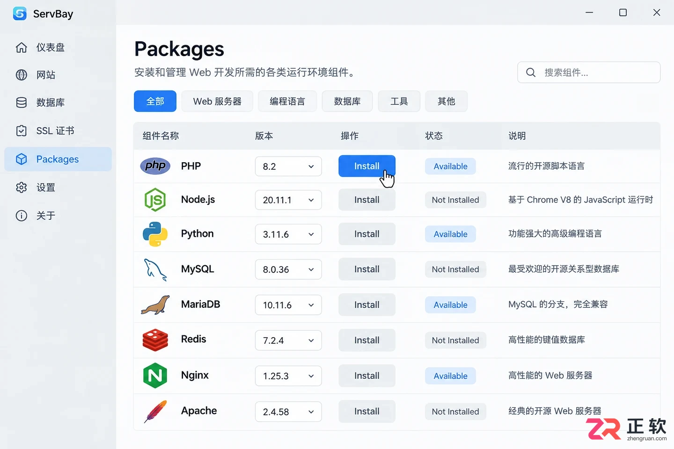Image resolution: width=674 pixels, height=449 pixels.
Task: Click the Not Installed badge for Apache
Action: 455,411
